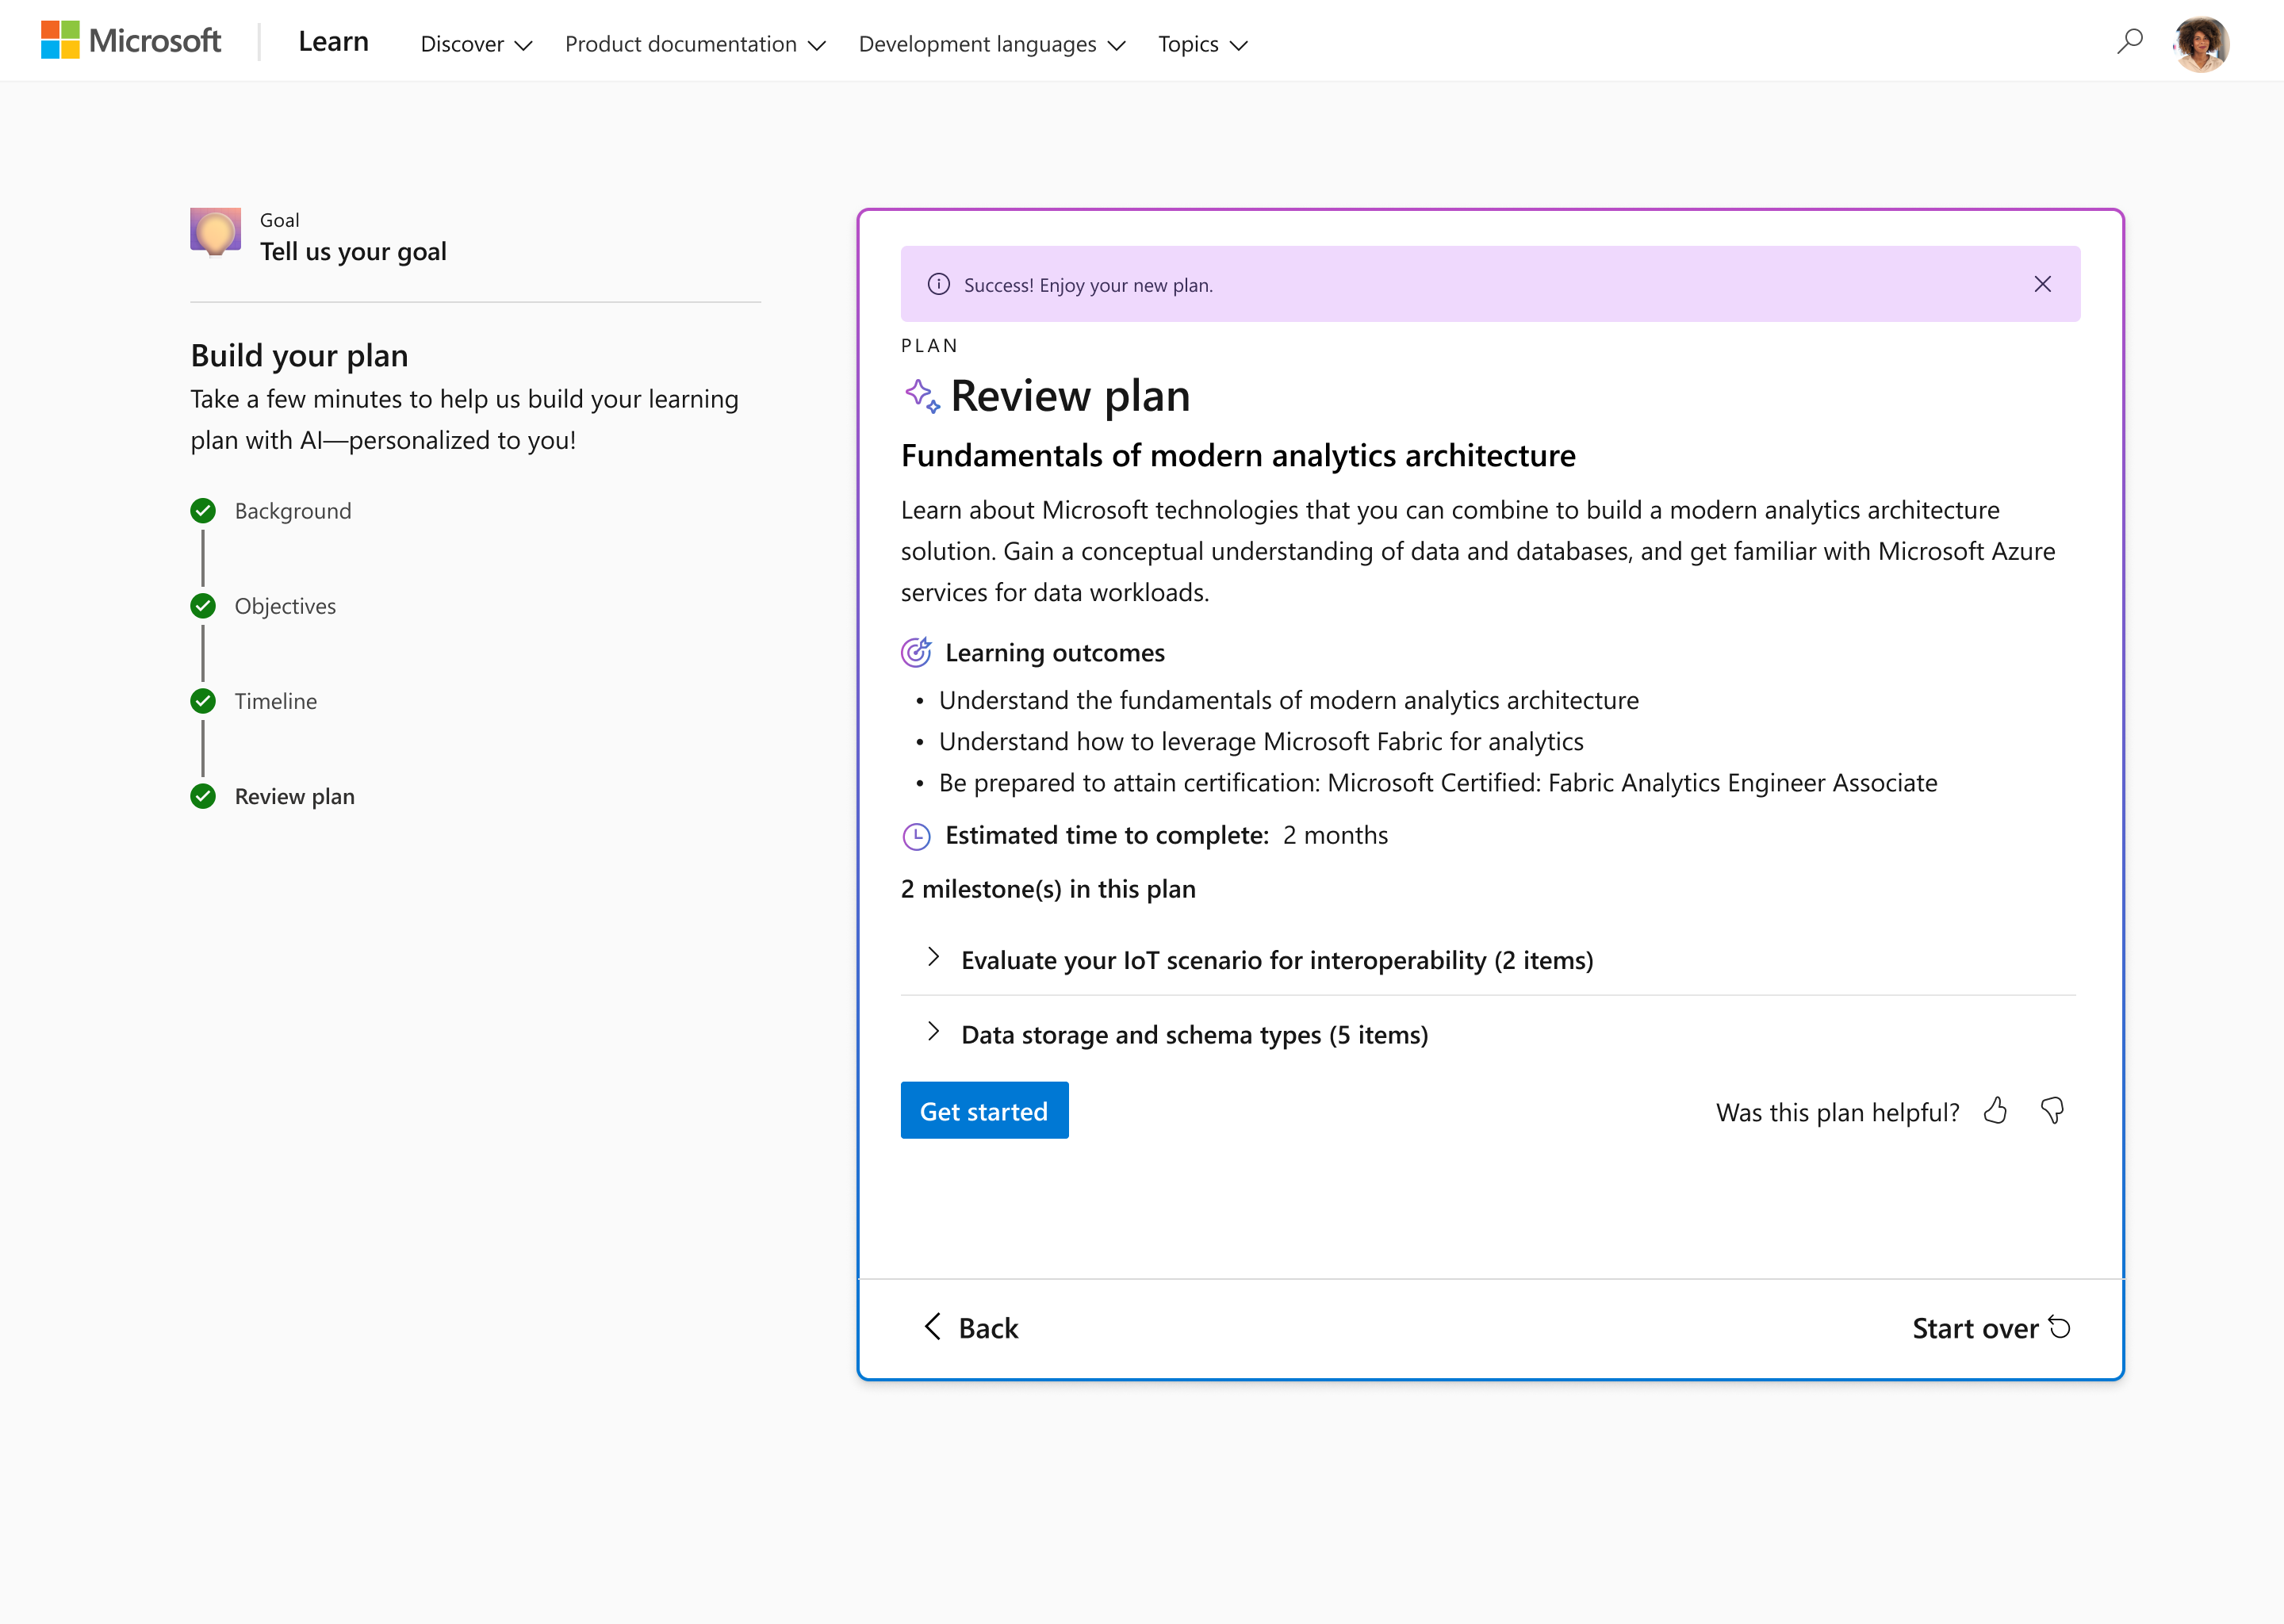This screenshot has height=1624, width=2284.
Task: Expand the IoT scenario interoperability milestone
Action: [933, 958]
